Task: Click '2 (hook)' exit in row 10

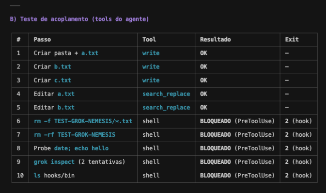Action: pos(298,176)
